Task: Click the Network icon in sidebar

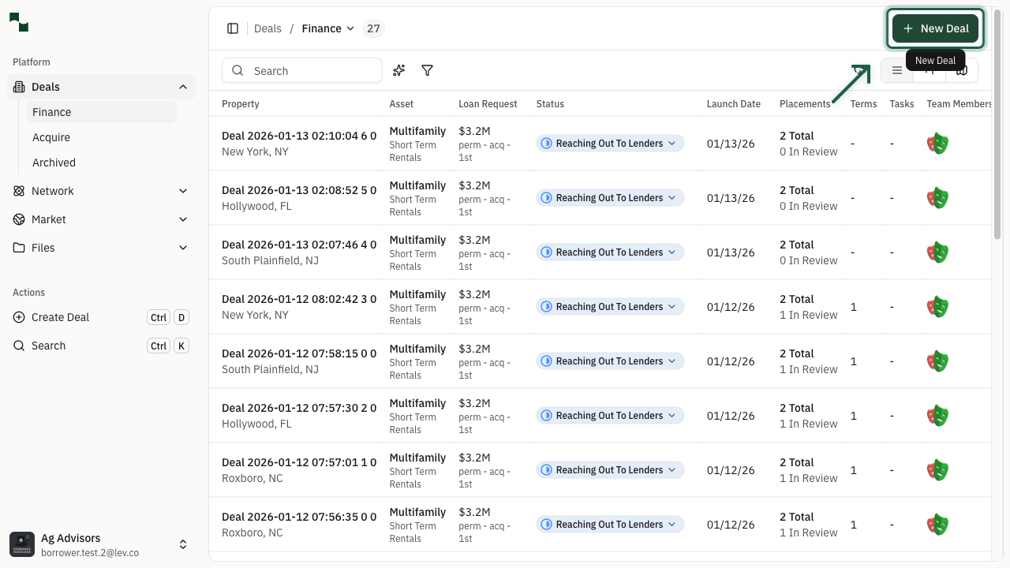Action: 19,191
